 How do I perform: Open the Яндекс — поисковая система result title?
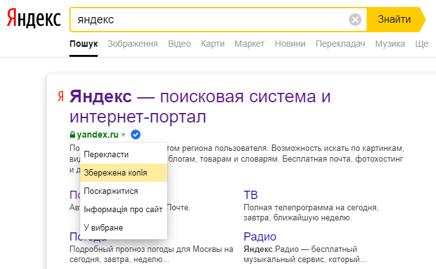[200, 107]
